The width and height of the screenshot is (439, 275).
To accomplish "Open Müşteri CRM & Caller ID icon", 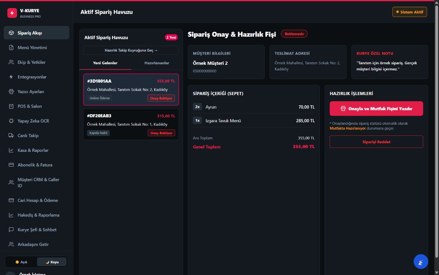I will tap(11, 182).
